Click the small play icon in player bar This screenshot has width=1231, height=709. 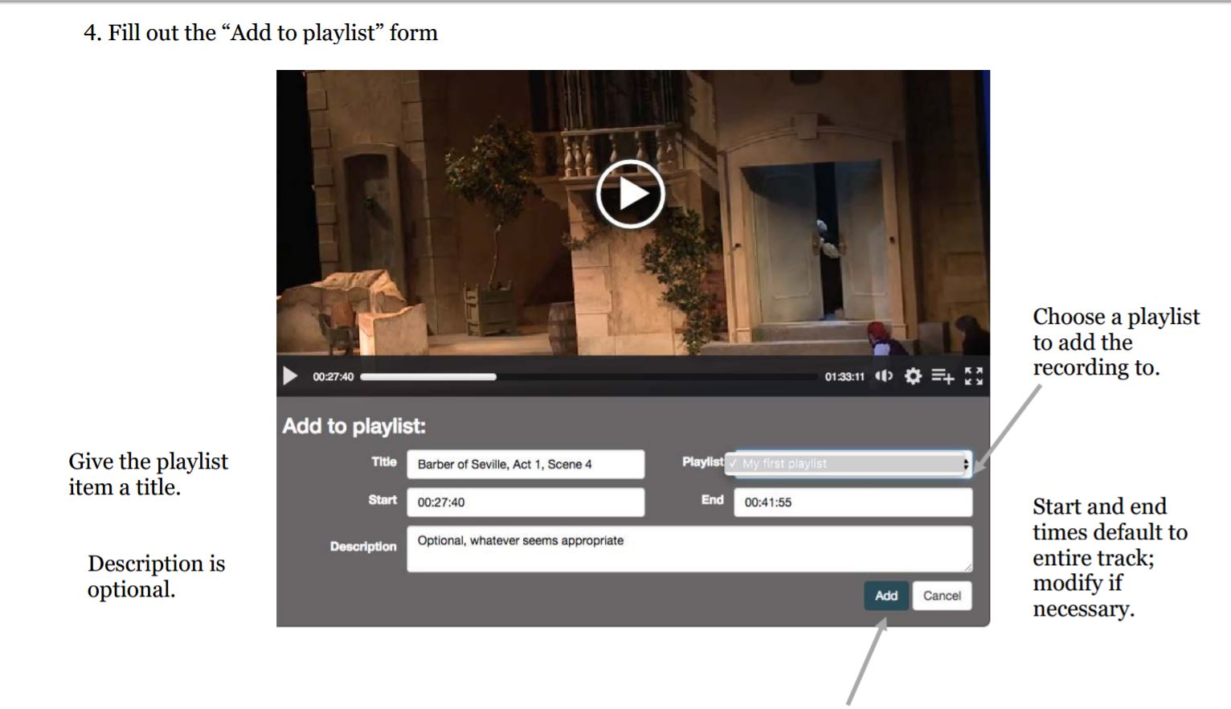[290, 376]
